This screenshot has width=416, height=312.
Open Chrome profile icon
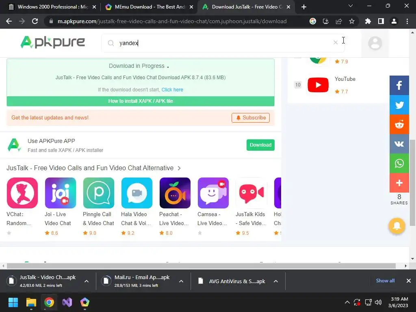(394, 21)
